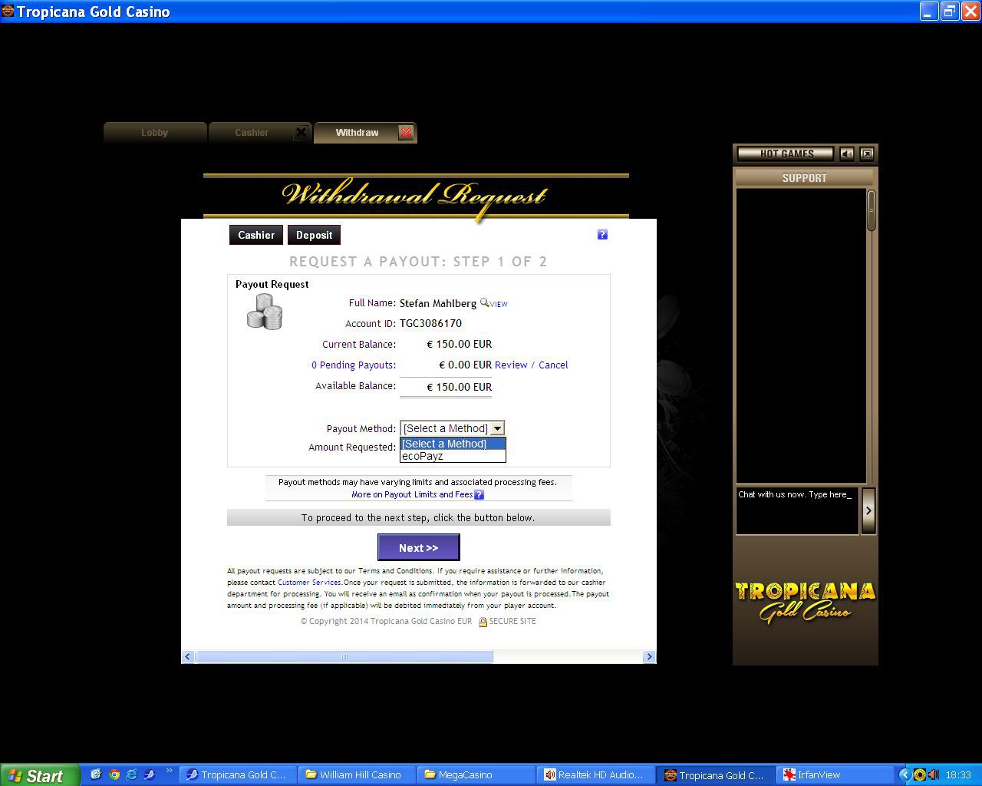Click the Current Balance € 150.00 EUR value
Screen dimensions: 982x786
click(459, 345)
